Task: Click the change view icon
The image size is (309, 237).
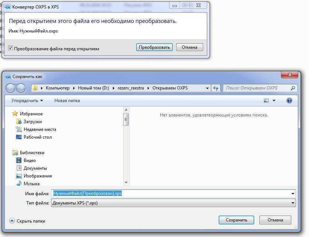Action: 266,101
